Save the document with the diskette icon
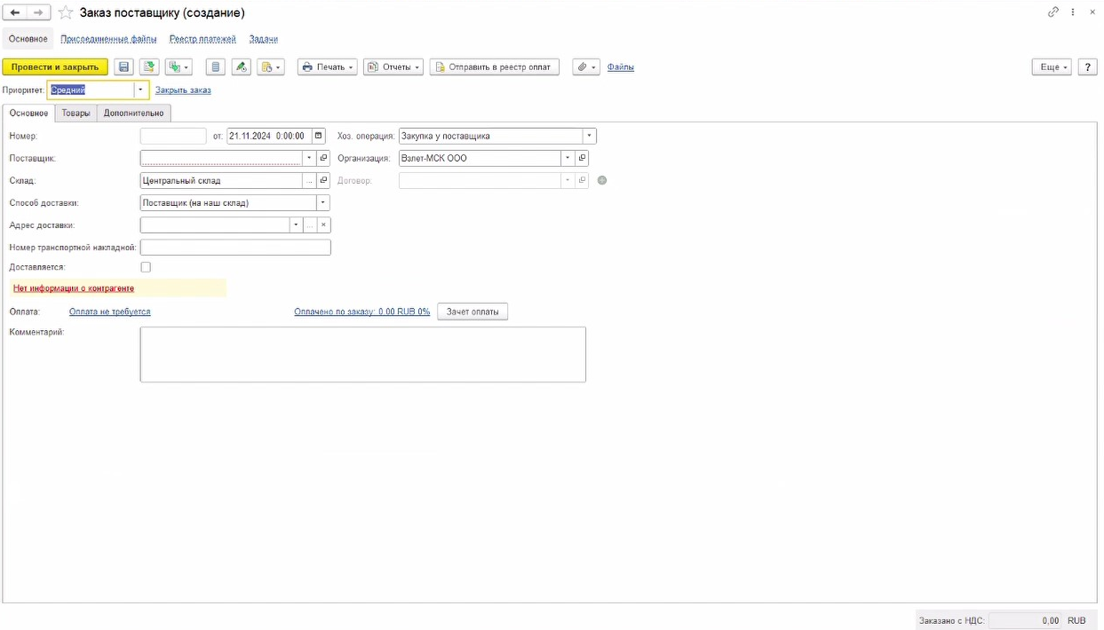Screen dimensions: 1104x630 123,67
